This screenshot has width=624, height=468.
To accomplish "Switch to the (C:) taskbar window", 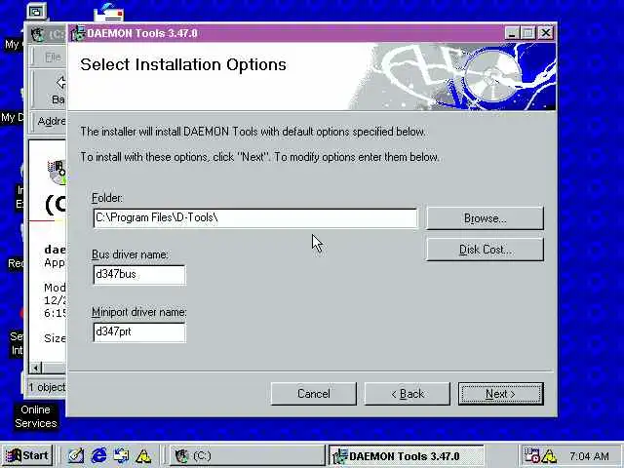I will [x=247, y=455].
